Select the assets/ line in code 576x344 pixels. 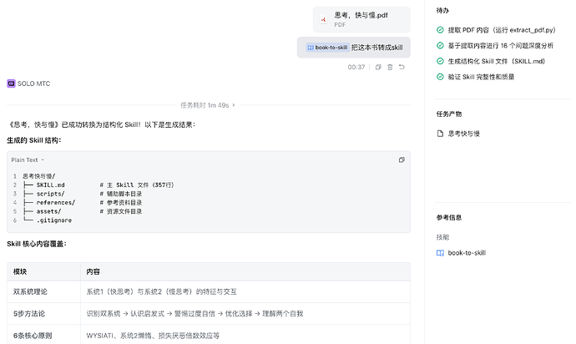tap(83, 211)
